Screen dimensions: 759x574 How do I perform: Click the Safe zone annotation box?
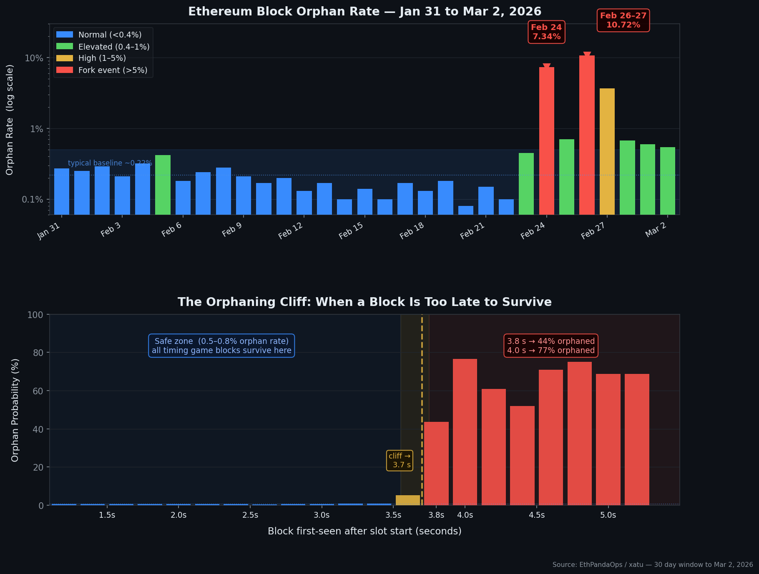coord(221,346)
